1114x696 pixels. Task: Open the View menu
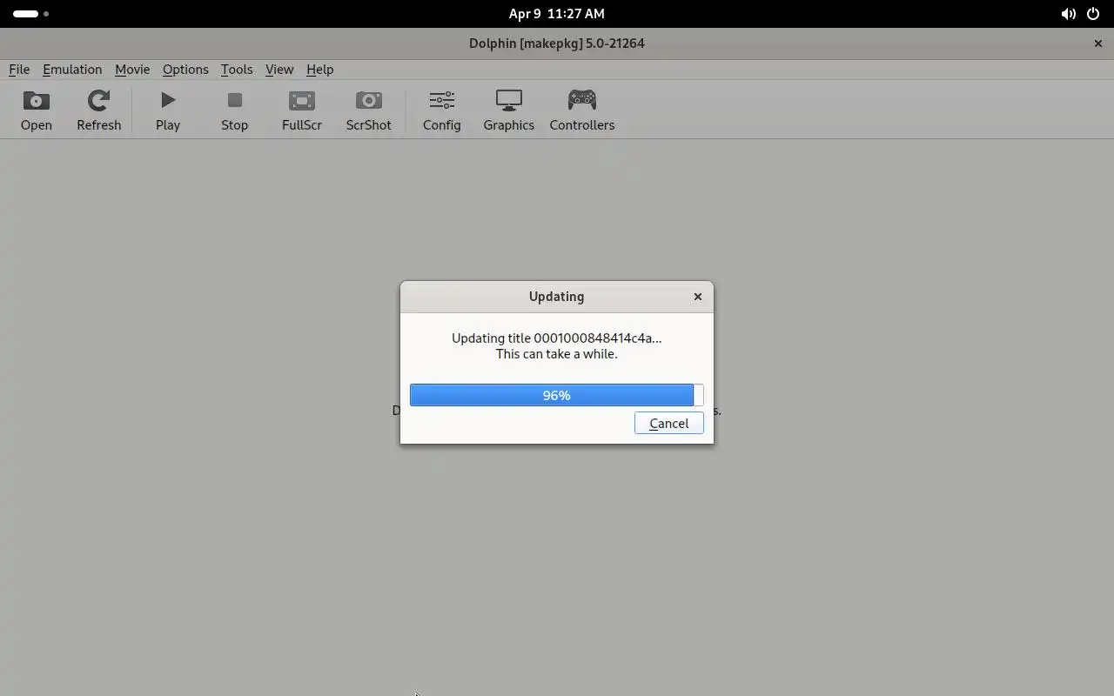click(279, 70)
